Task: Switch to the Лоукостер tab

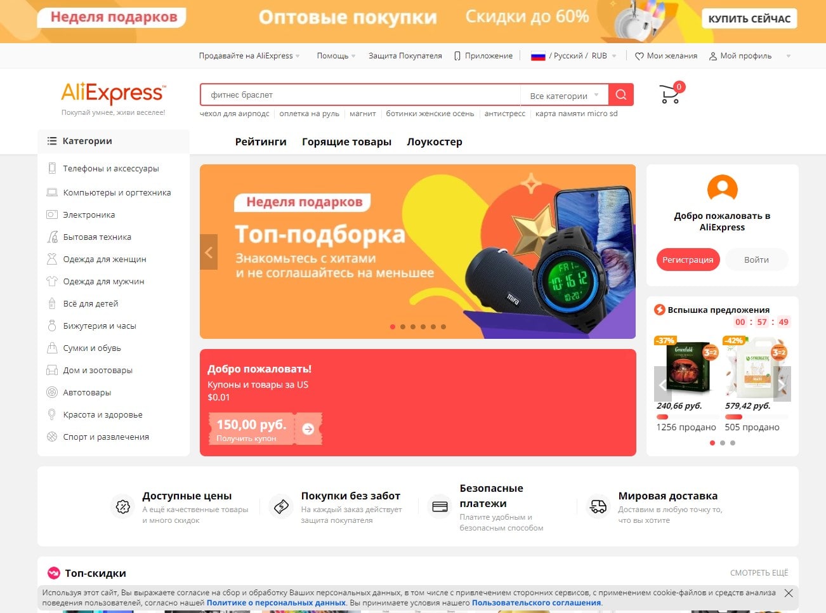Action: click(435, 142)
